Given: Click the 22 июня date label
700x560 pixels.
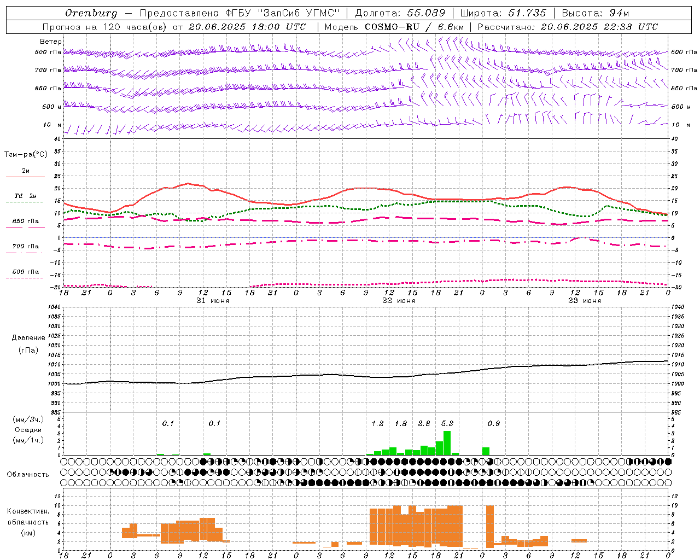Looking at the screenshot, I should (398, 301).
